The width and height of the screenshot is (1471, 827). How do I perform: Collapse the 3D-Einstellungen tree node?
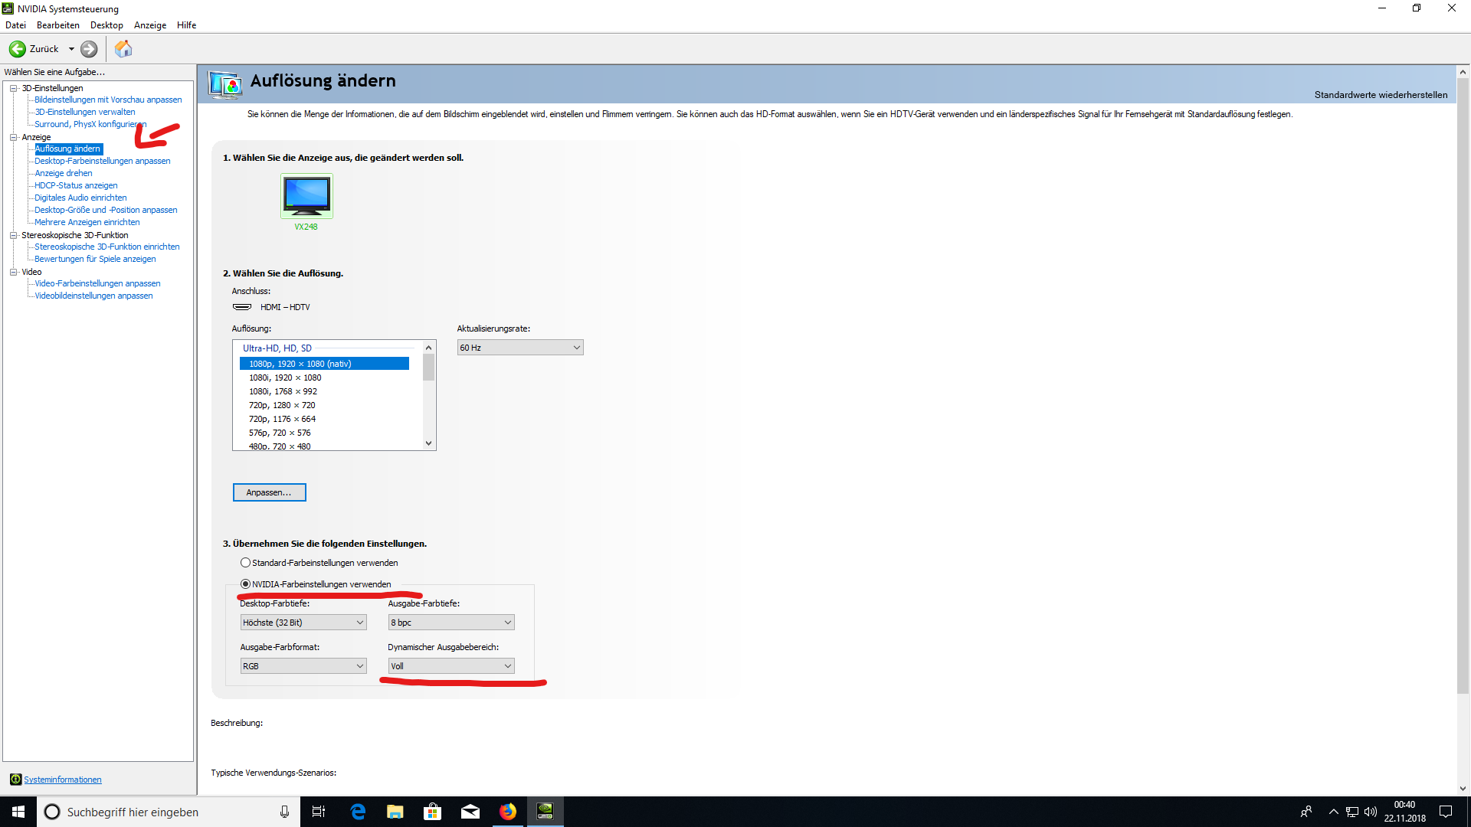pyautogui.click(x=13, y=88)
